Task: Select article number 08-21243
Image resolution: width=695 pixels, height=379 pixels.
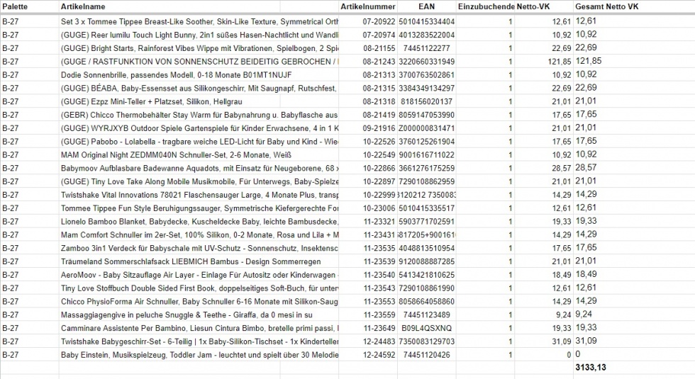Action: click(379, 62)
